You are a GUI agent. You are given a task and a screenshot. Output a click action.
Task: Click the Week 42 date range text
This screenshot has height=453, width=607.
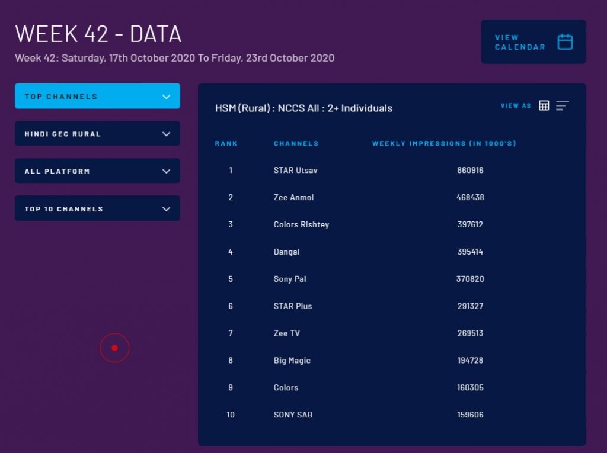[174, 58]
